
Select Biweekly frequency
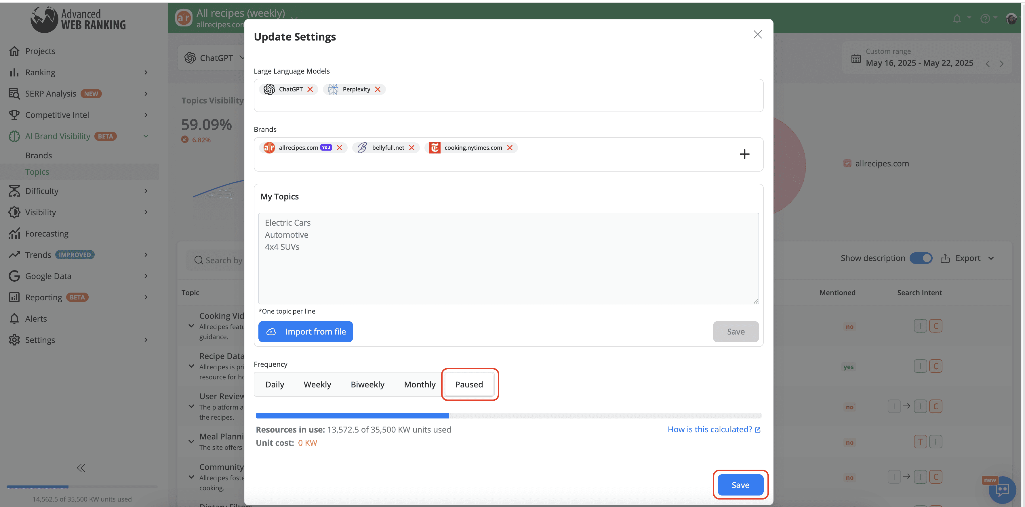point(367,385)
